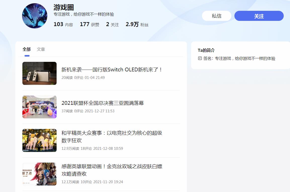Image resolution: width=290 pixels, height=192 pixels.
Task: Click 12.1万阅读 on the 英雄联盟 article
Action: pos(70,182)
